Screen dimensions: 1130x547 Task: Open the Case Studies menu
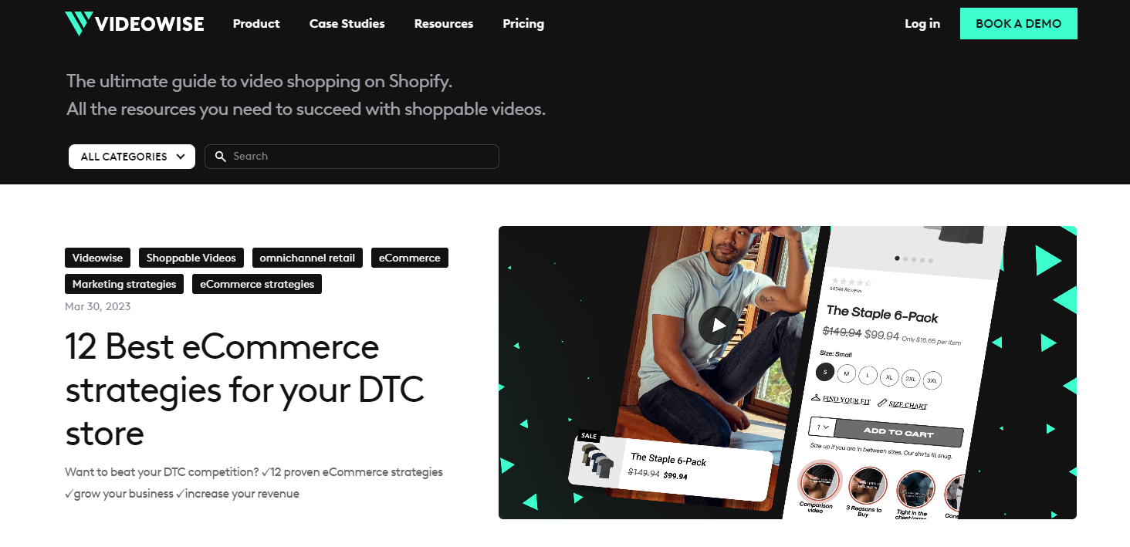click(347, 24)
